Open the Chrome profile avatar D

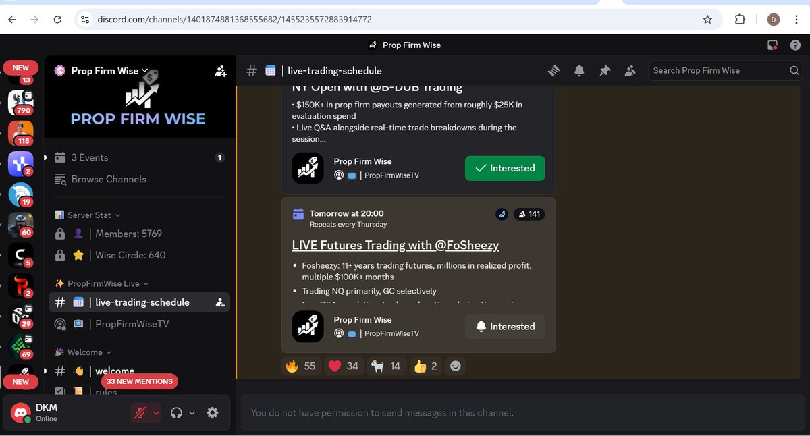coord(774,20)
